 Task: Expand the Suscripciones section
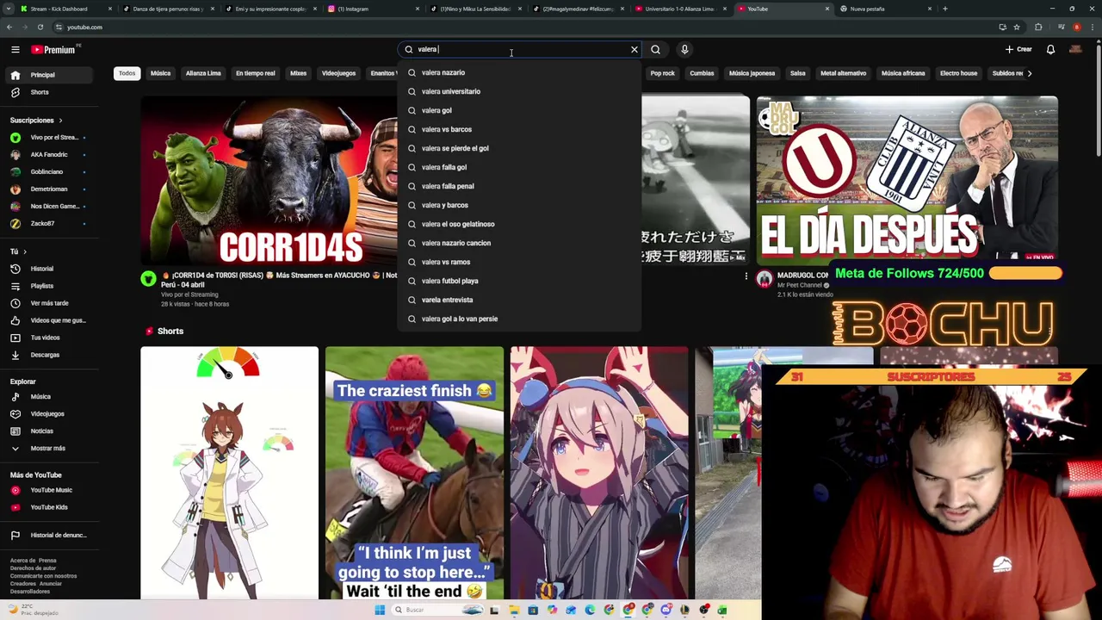click(x=36, y=121)
